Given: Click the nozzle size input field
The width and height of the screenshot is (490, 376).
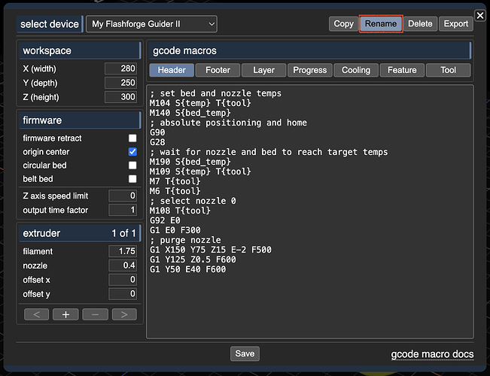Looking at the screenshot, I should click(x=123, y=265).
